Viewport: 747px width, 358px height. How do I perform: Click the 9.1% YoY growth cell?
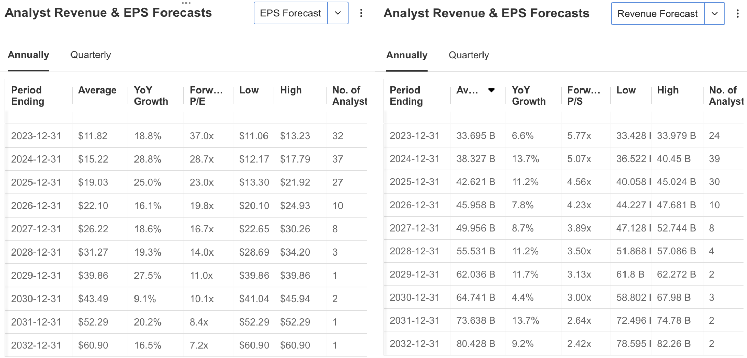145,299
